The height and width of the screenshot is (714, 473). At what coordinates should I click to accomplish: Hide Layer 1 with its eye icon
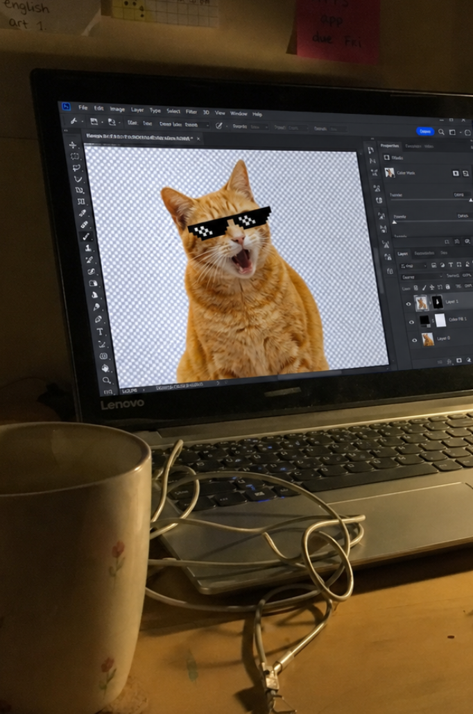click(x=409, y=304)
